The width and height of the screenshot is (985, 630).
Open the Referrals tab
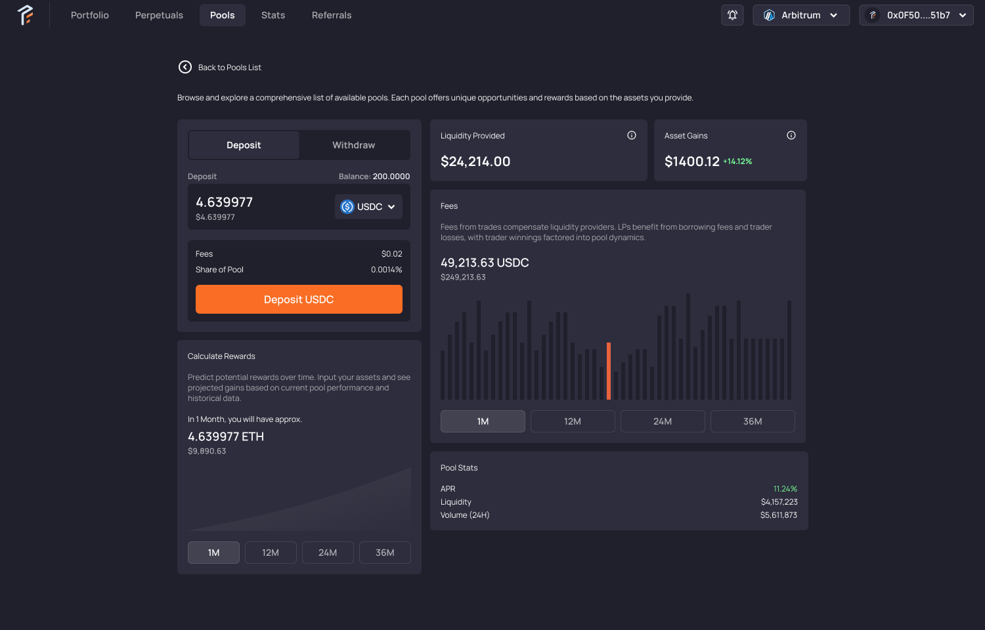332,15
